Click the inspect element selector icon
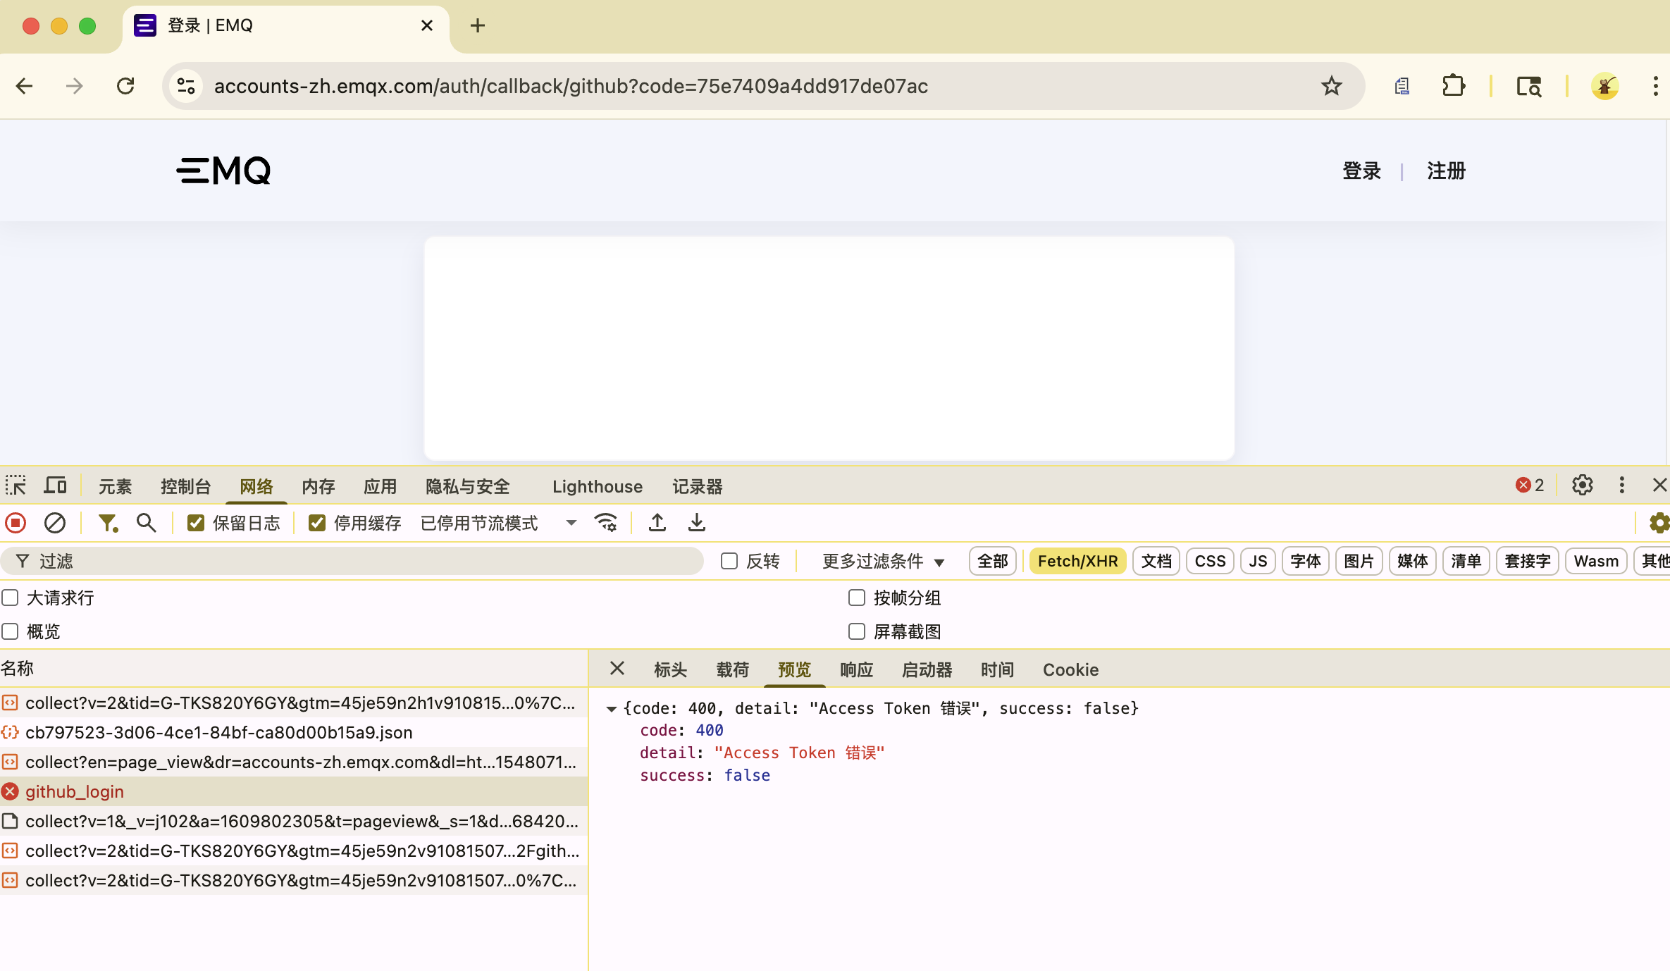 (16, 485)
